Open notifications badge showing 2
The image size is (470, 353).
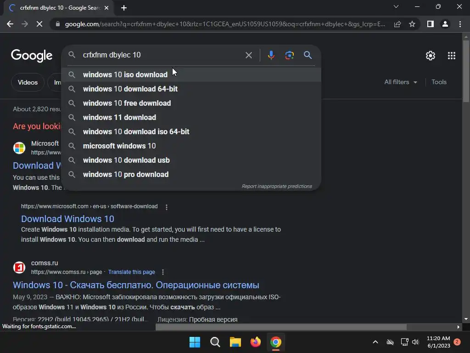[457, 342]
